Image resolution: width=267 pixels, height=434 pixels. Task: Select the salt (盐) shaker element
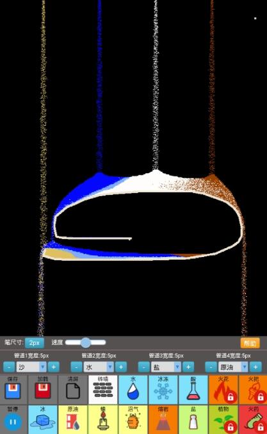[x=193, y=420]
